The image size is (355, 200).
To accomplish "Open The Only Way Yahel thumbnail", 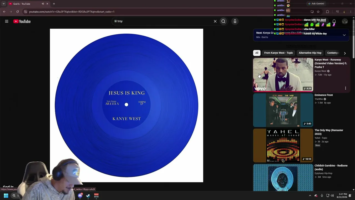I will tap(283, 145).
